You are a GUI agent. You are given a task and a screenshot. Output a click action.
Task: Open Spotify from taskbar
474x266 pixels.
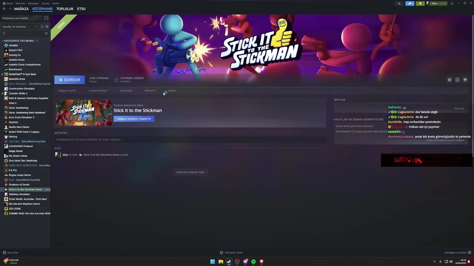click(x=253, y=262)
